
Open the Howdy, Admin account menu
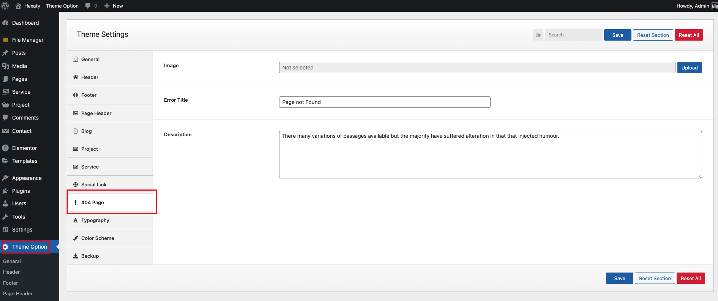[697, 6]
